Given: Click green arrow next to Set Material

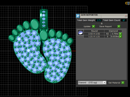Looking at the screenshot, I should click(123, 83).
